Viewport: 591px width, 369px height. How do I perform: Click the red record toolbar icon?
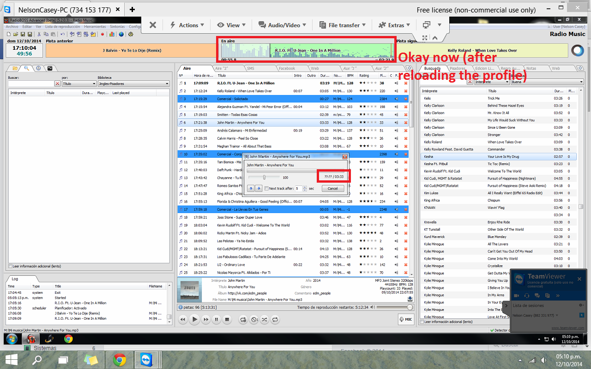click(102, 34)
